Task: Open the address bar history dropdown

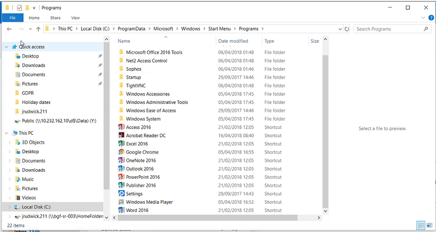Action: tap(340, 29)
